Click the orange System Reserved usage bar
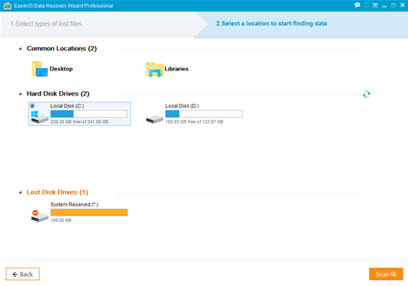This screenshot has width=408, height=286. (x=89, y=213)
